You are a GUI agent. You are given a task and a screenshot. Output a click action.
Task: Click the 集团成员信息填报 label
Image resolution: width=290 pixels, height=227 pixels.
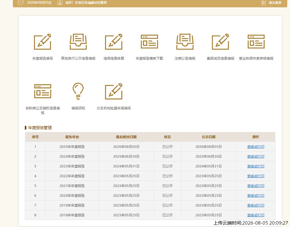point(220,58)
